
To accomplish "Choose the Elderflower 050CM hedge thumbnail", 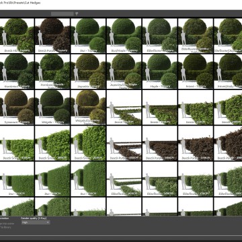I will pyautogui.click(x=124, y=179).
